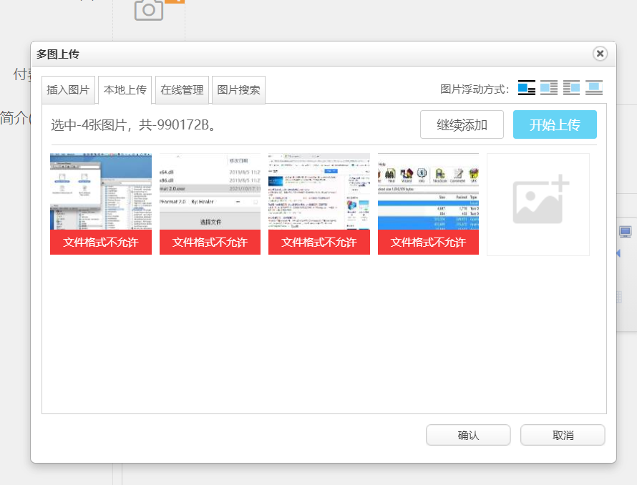Click the 多图上传 dialog title
The height and width of the screenshot is (485, 637).
pos(58,54)
